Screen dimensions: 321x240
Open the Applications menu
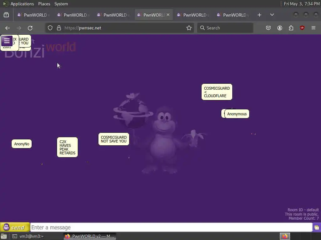pos(22,4)
